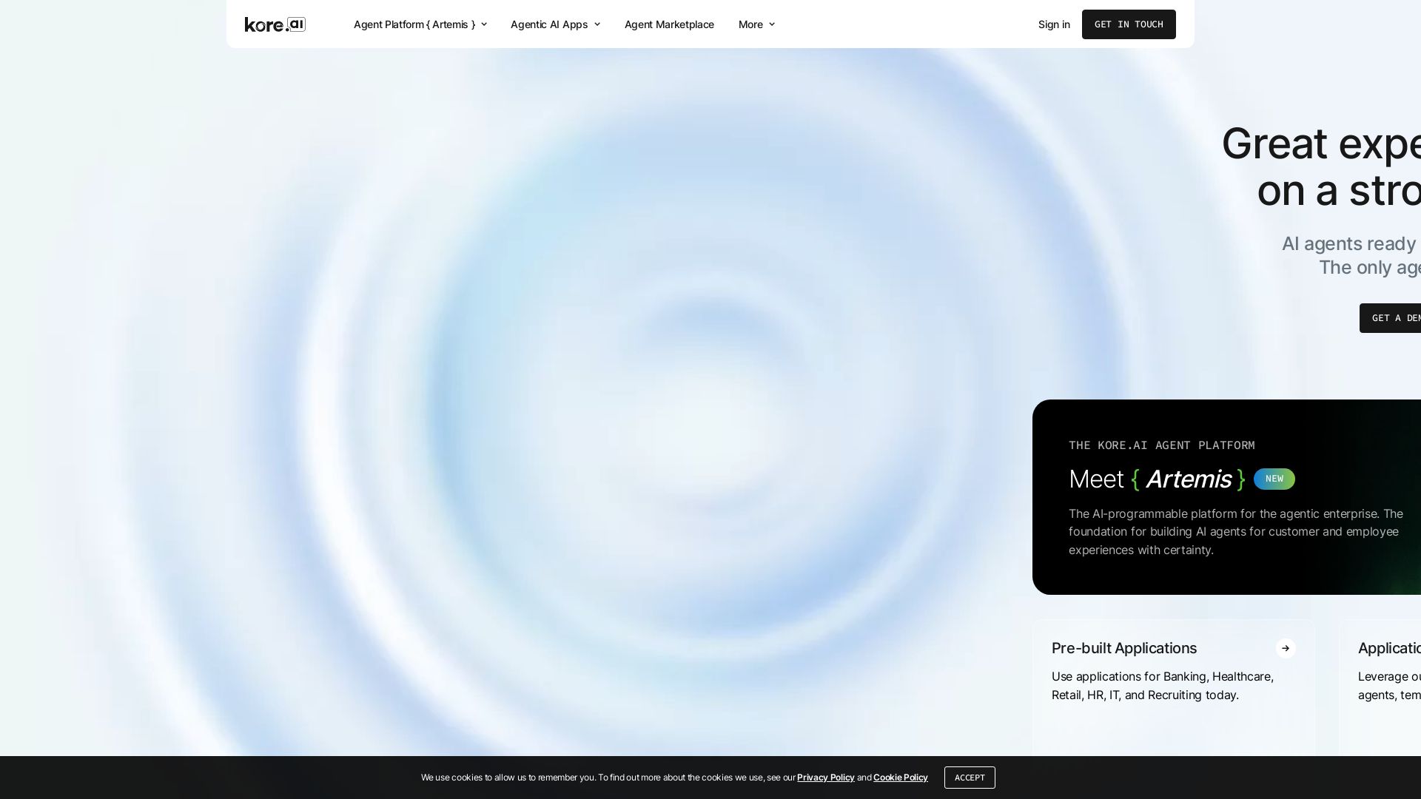The image size is (1421, 799).
Task: Open the Pre-built Applications card title
Action: click(1124, 648)
